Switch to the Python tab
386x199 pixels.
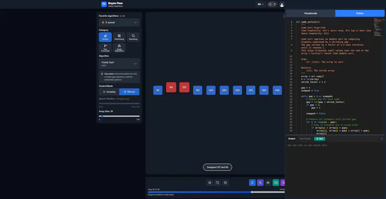[359, 13]
